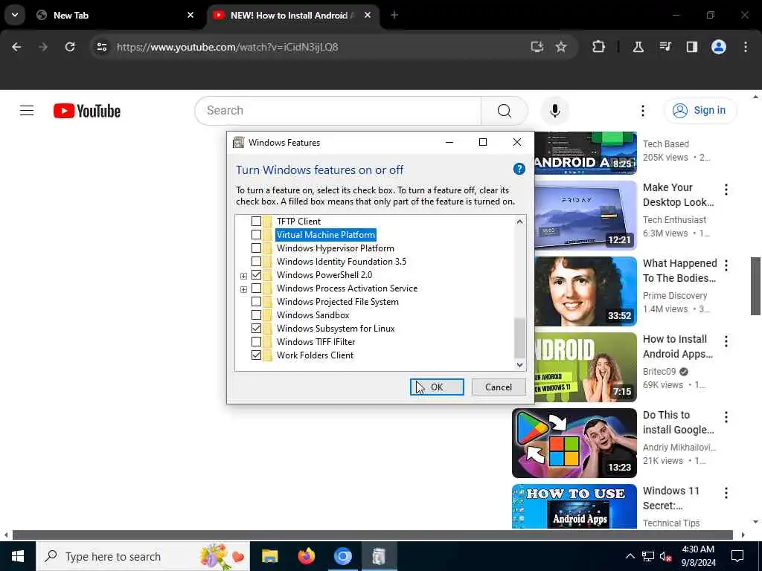Screen dimensions: 762x571
Task: Open YouTube settings three-dot icon
Action: (x=642, y=111)
